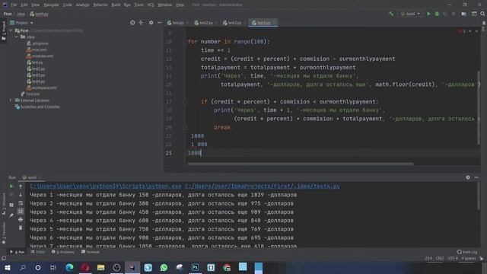Screen dimensions: 487x274
Task: Open the Tools menu
Action: coord(138,5)
